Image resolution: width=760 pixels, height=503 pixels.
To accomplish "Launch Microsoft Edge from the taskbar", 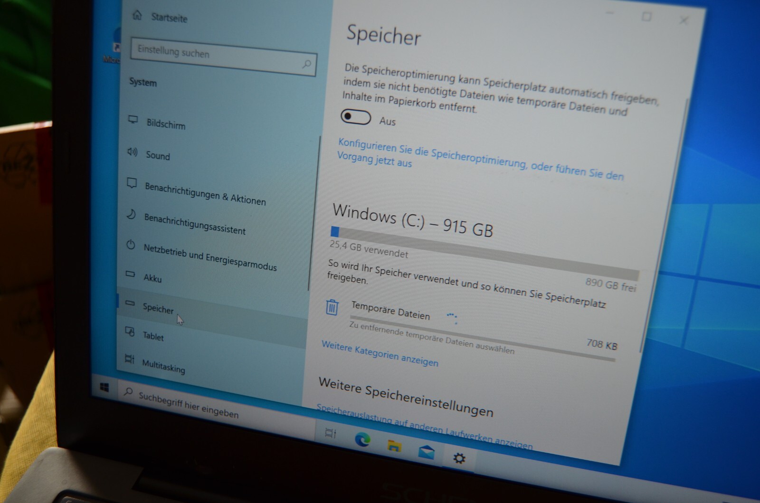I will 362,440.
